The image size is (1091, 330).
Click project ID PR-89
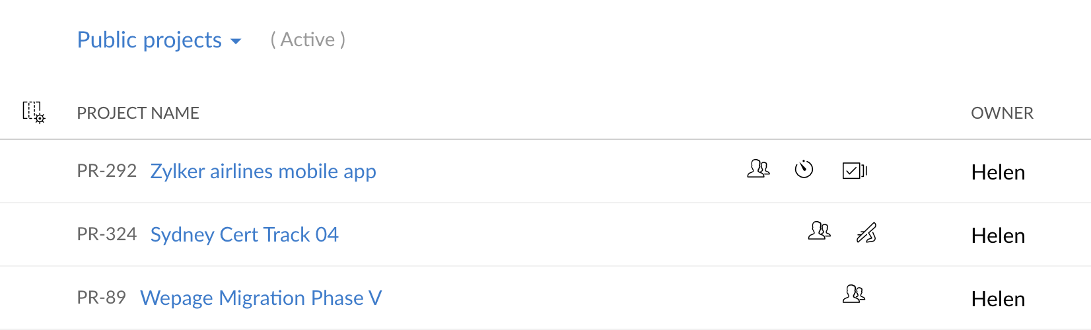(102, 298)
